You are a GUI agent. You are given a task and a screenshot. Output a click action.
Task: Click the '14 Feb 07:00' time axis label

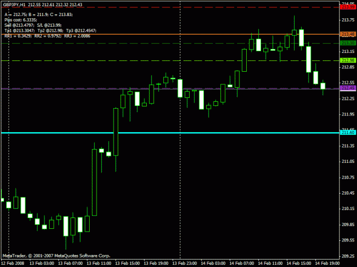pos(242,263)
